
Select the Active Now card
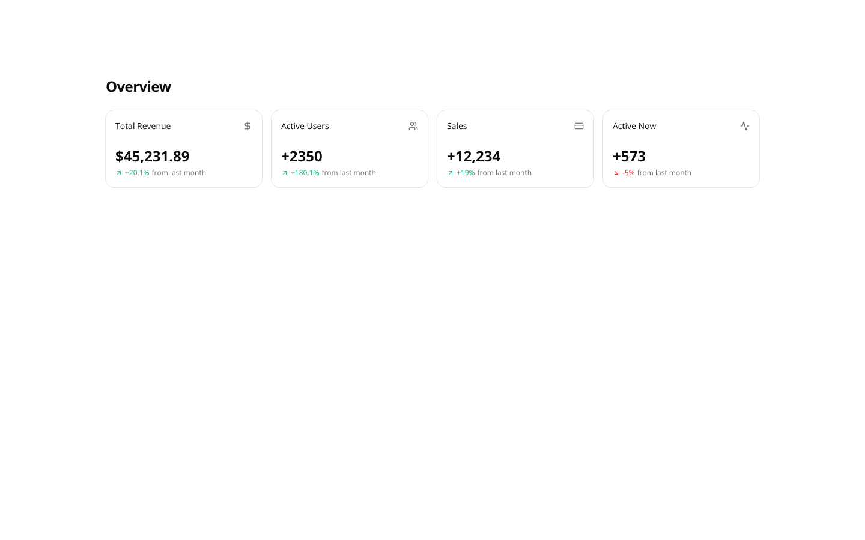[681, 149]
